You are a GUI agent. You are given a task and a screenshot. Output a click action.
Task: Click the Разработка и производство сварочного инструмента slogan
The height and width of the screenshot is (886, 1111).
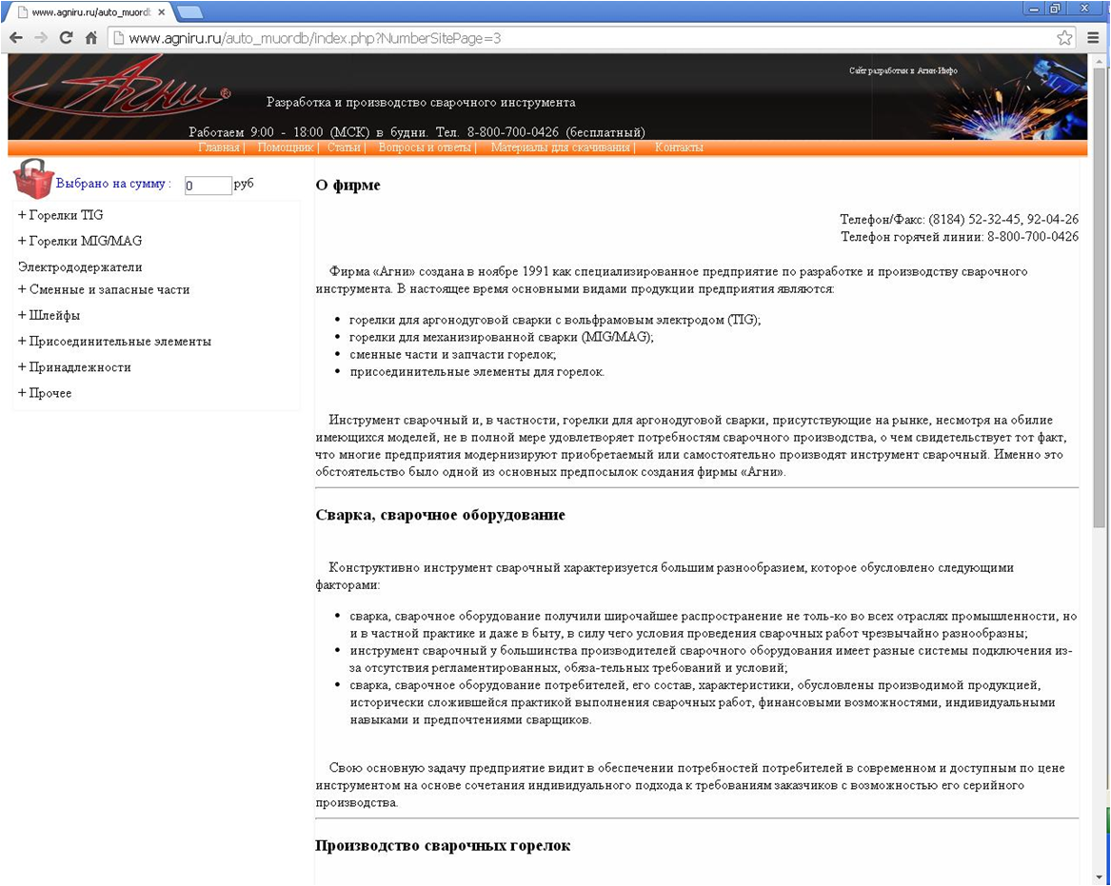pyautogui.click(x=421, y=103)
